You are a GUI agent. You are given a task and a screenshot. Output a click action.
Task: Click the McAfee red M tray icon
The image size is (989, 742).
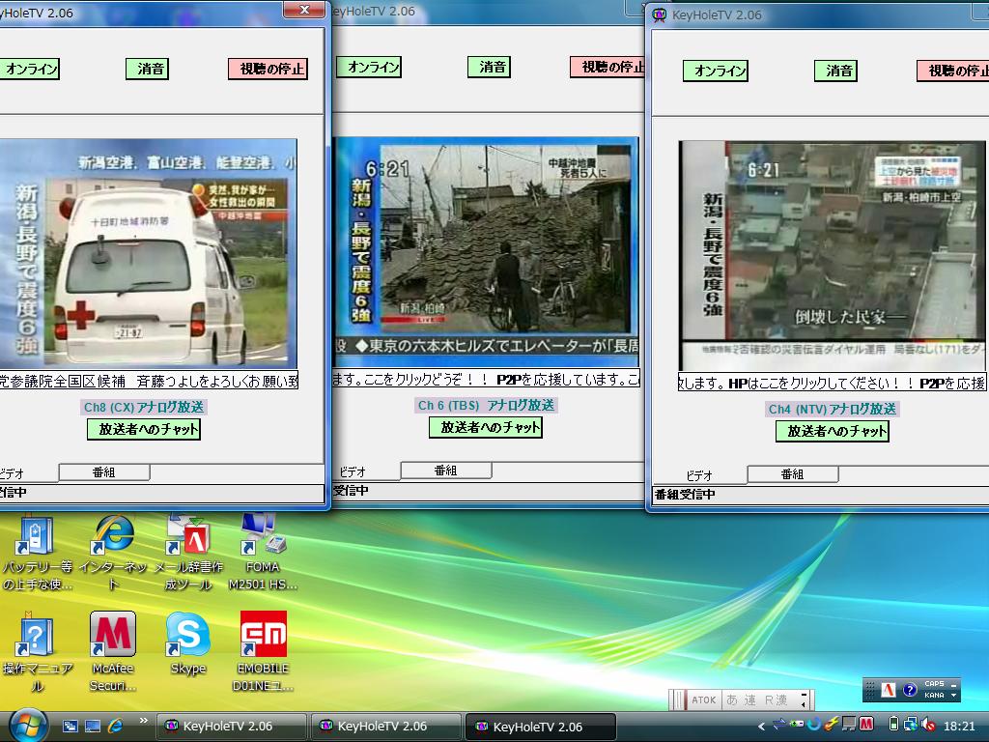pos(866,725)
